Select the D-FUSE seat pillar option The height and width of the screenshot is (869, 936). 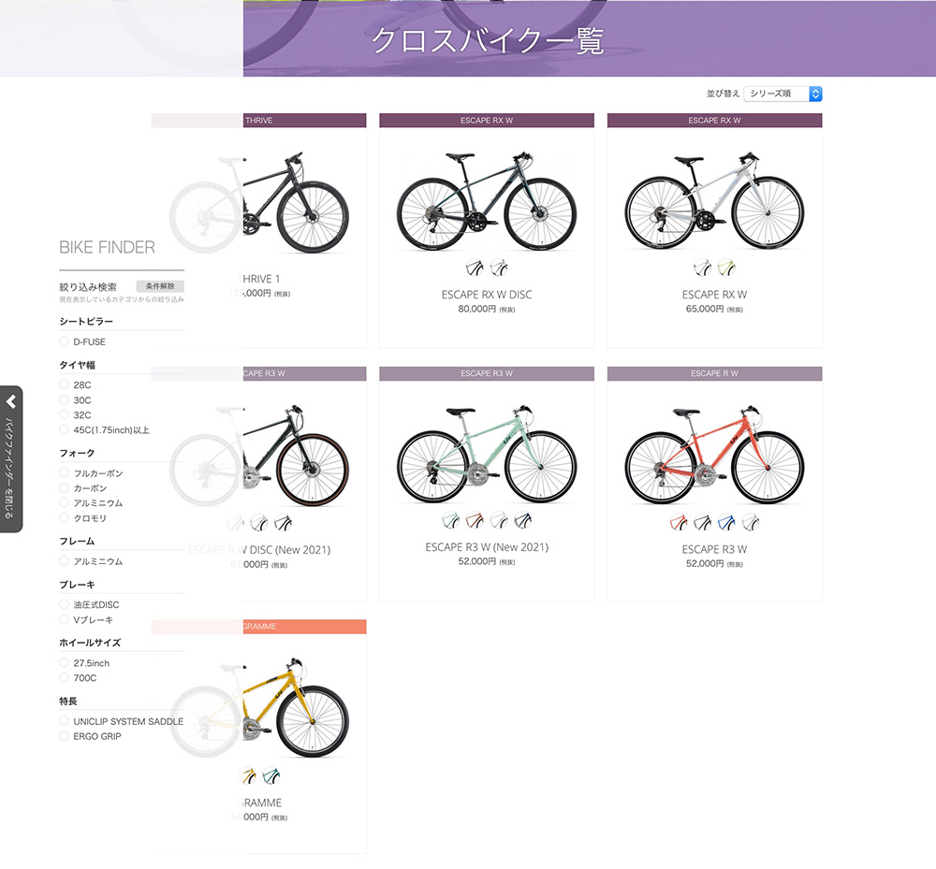click(65, 342)
